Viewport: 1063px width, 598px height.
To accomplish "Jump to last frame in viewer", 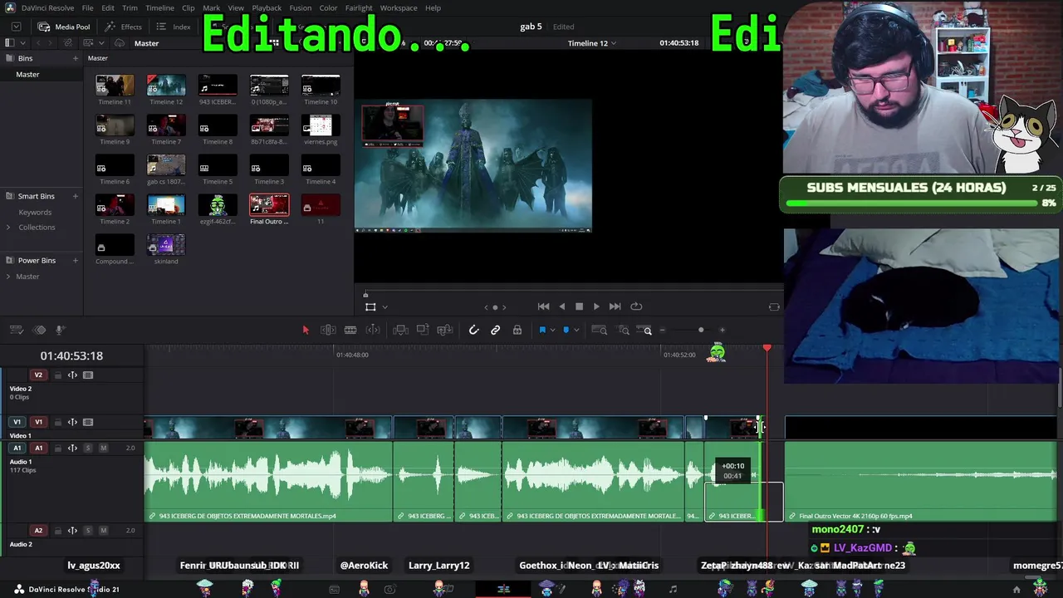I will 615,306.
